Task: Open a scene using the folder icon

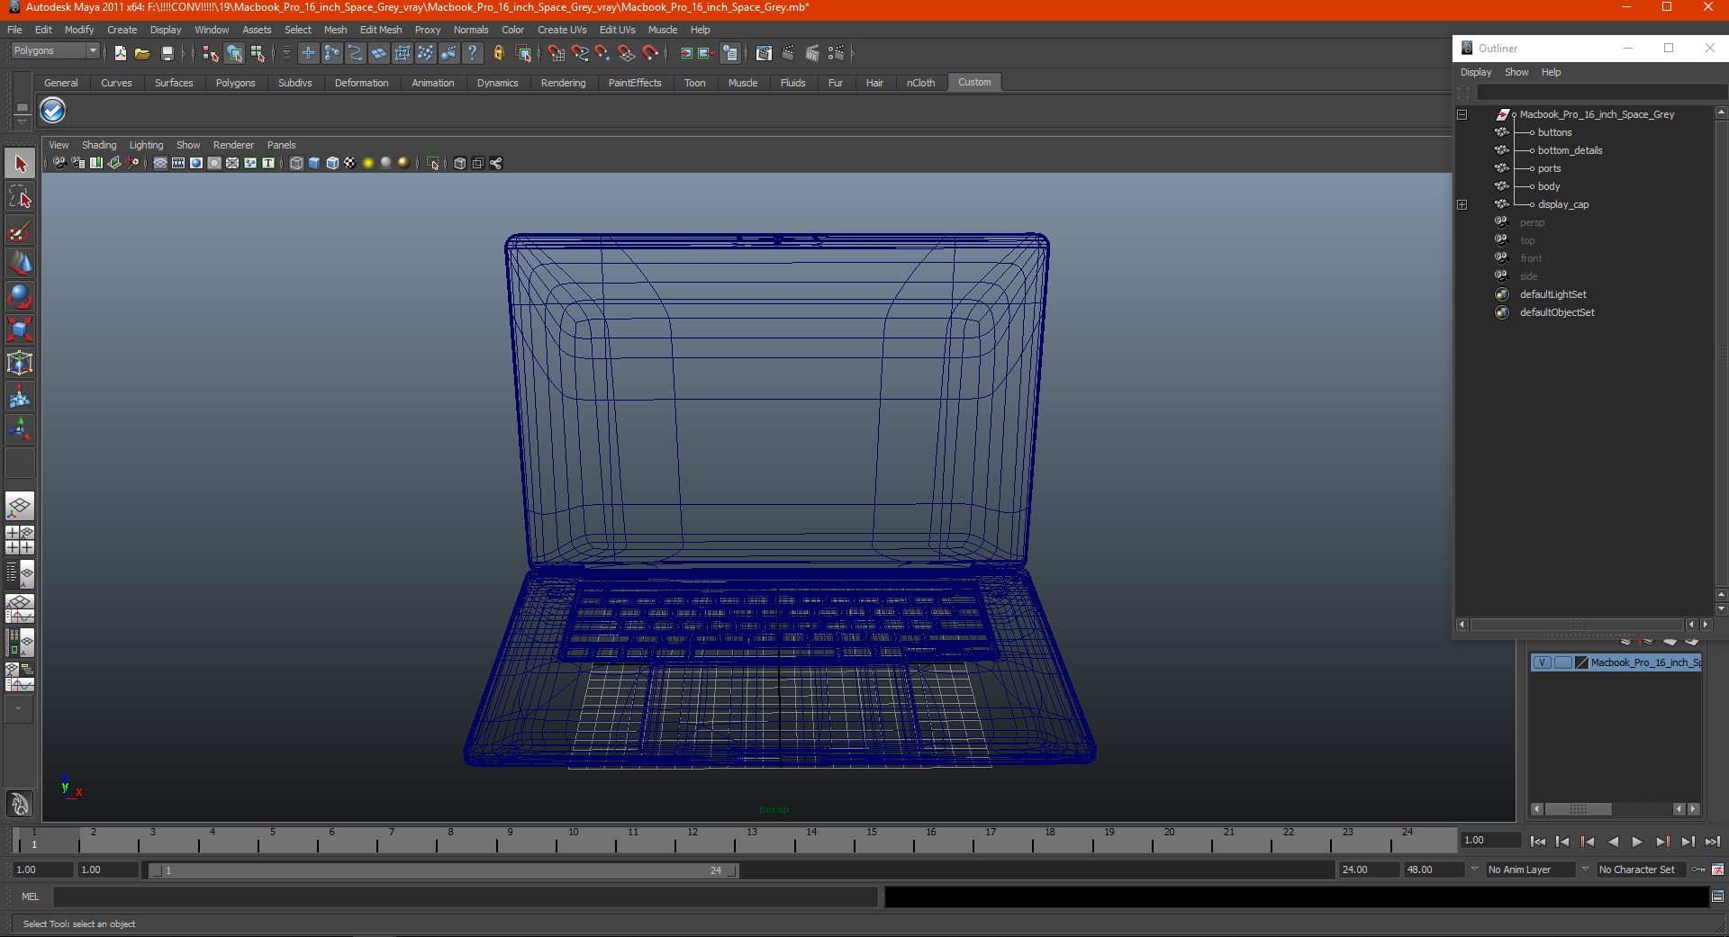Action: coord(142,54)
